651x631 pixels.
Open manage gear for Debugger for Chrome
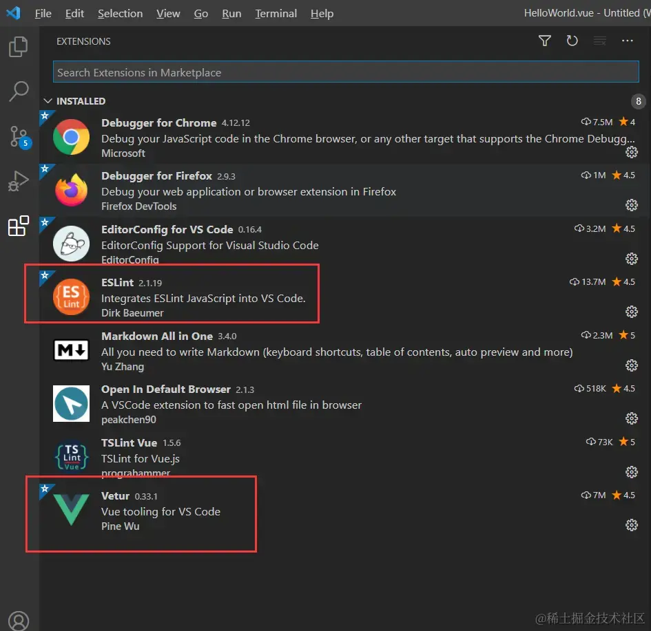632,152
